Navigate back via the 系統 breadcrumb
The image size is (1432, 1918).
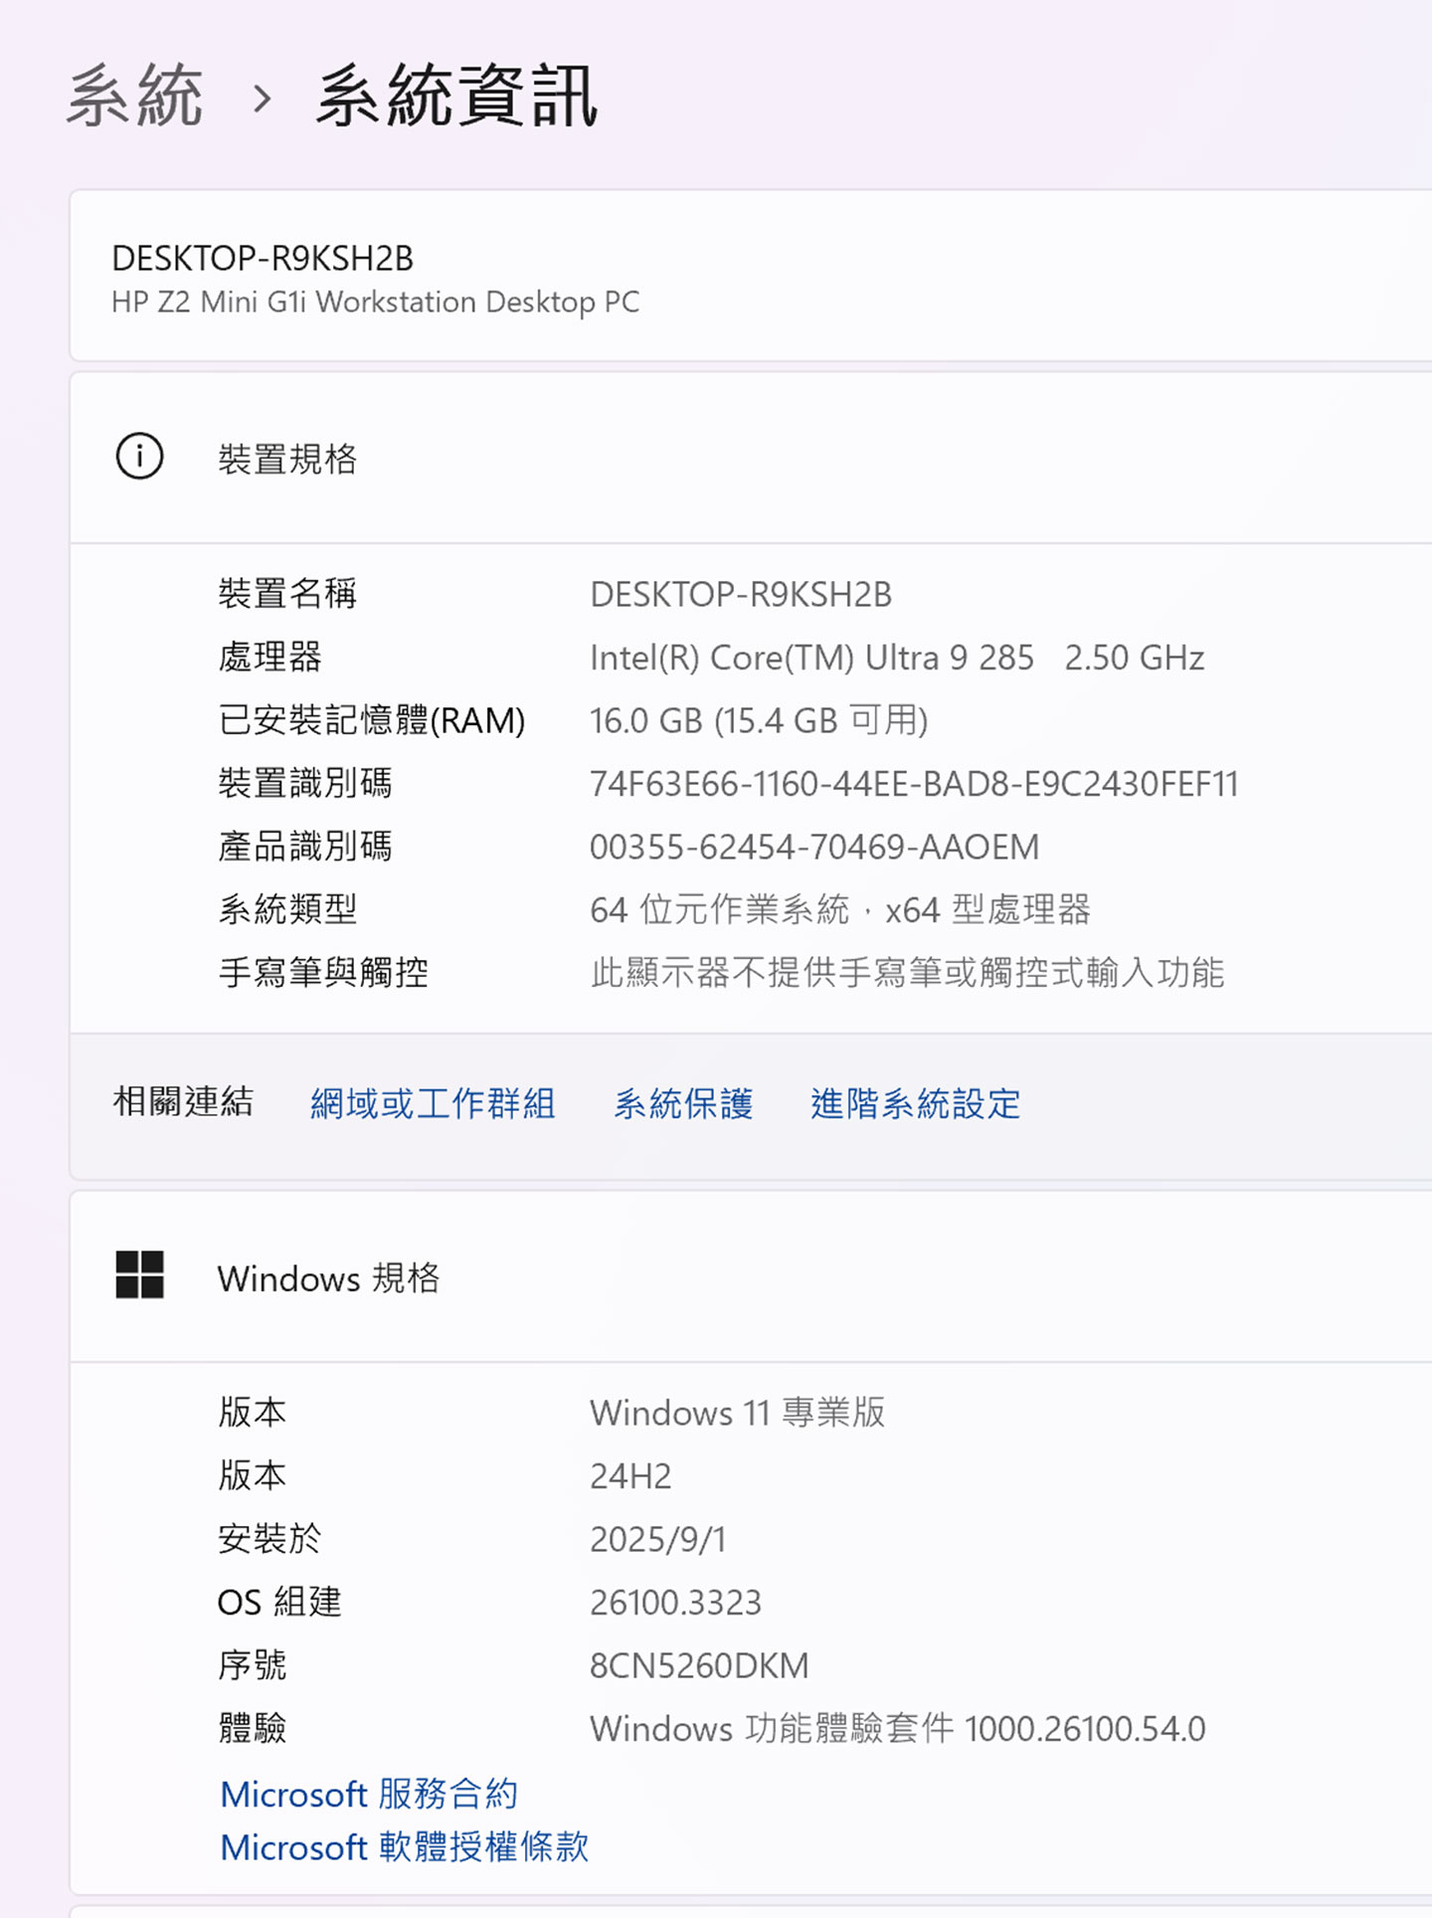[133, 93]
